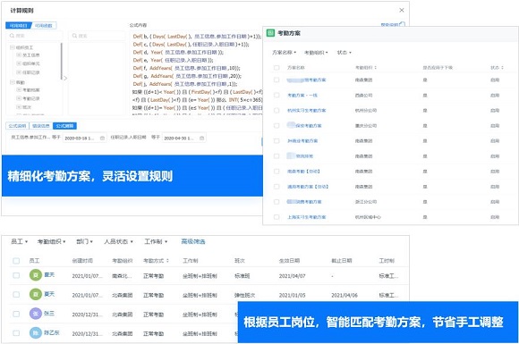Open the 工作制 filter dropdown
519x344 pixels.
point(156,241)
